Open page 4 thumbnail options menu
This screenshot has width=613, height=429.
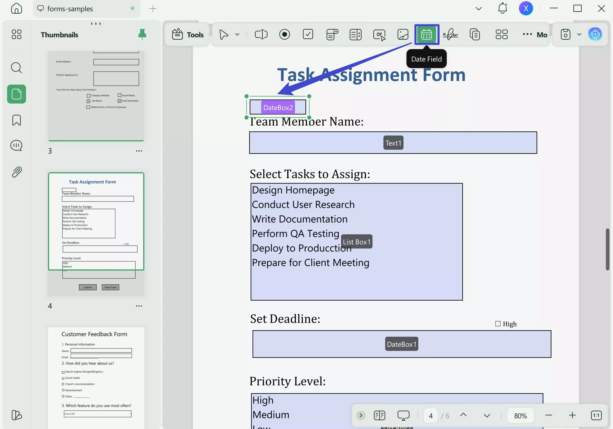point(139,306)
